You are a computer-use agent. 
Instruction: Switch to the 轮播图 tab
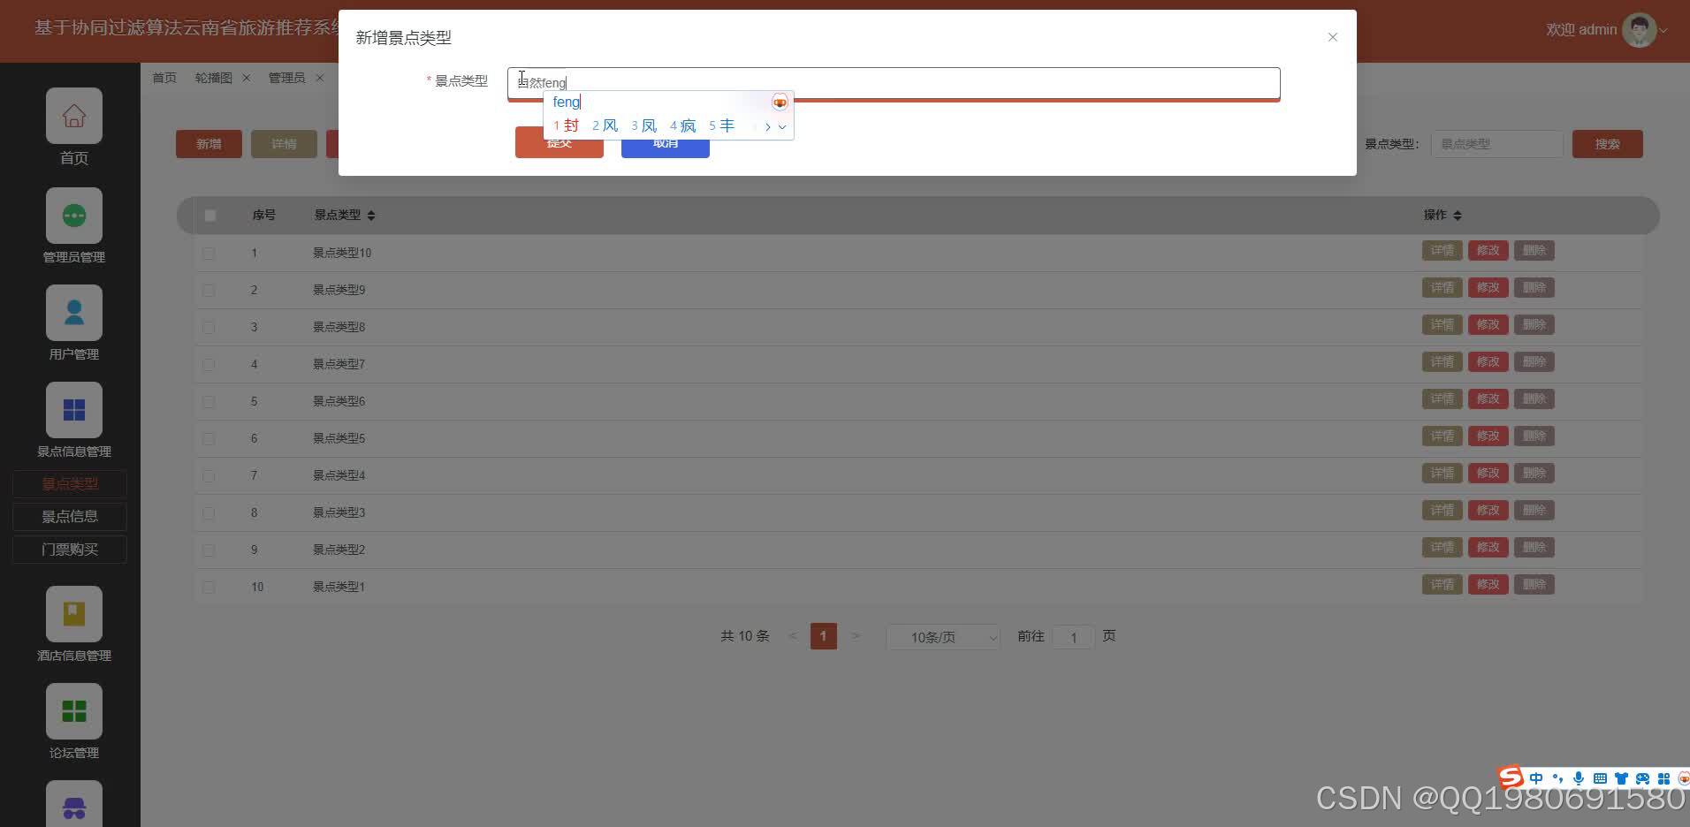tap(214, 78)
